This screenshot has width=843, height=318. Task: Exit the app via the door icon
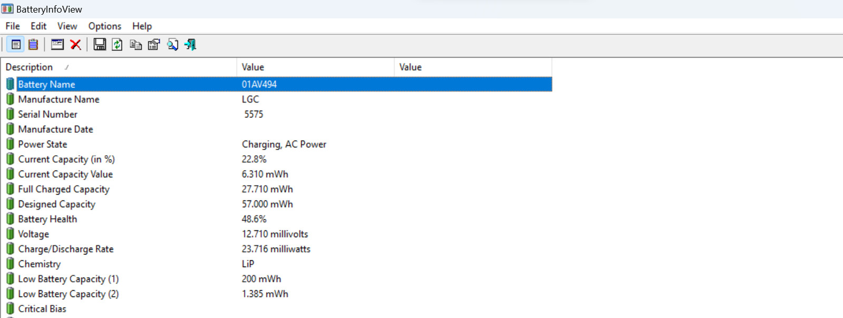tap(190, 45)
